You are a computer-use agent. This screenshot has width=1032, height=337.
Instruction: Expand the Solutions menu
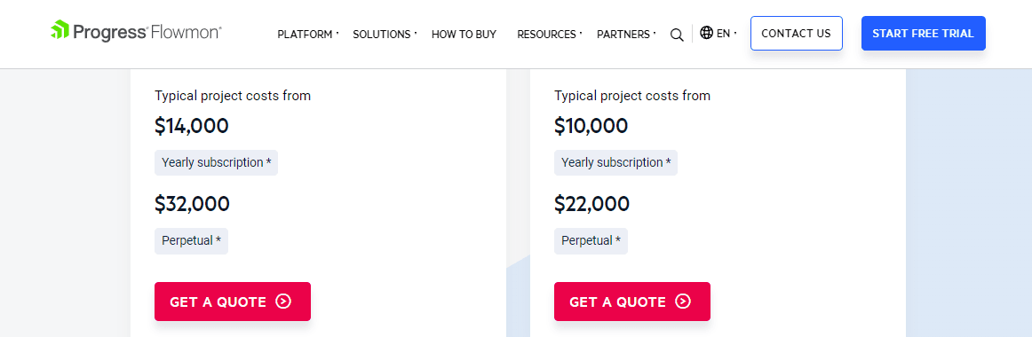point(385,35)
